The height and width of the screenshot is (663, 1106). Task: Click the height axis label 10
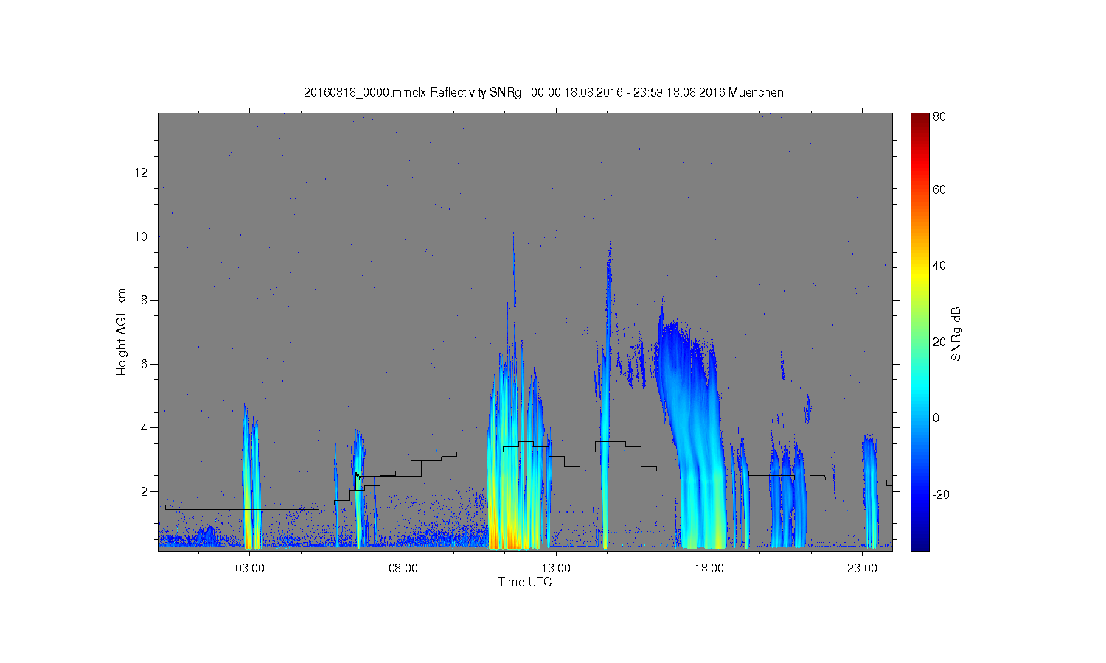[x=142, y=236]
